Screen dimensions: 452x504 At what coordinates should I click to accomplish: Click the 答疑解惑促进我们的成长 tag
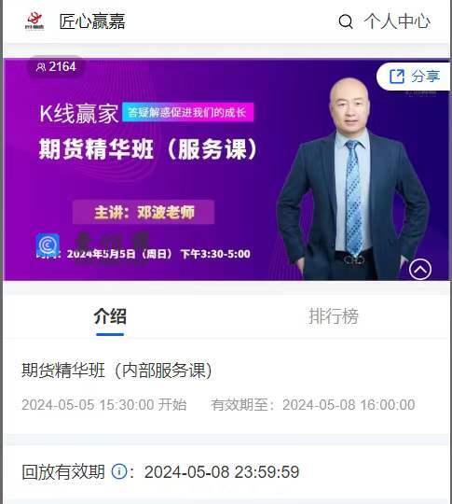188,112
